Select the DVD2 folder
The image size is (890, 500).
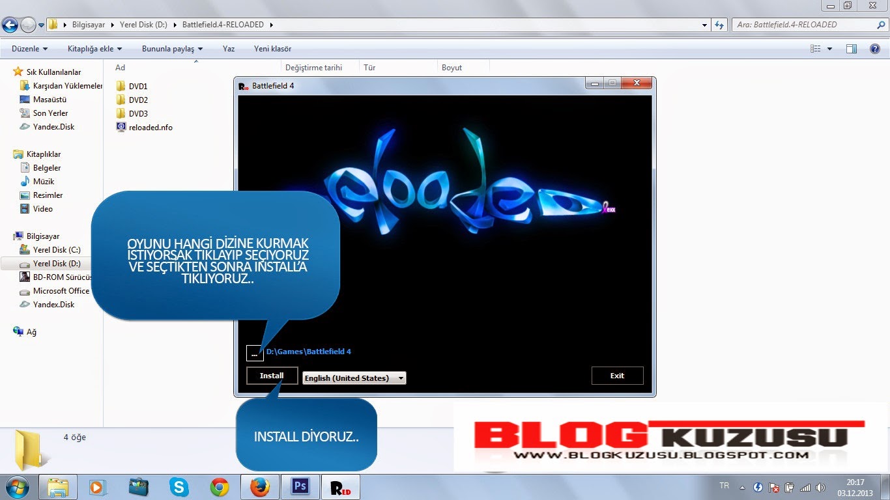[x=132, y=100]
